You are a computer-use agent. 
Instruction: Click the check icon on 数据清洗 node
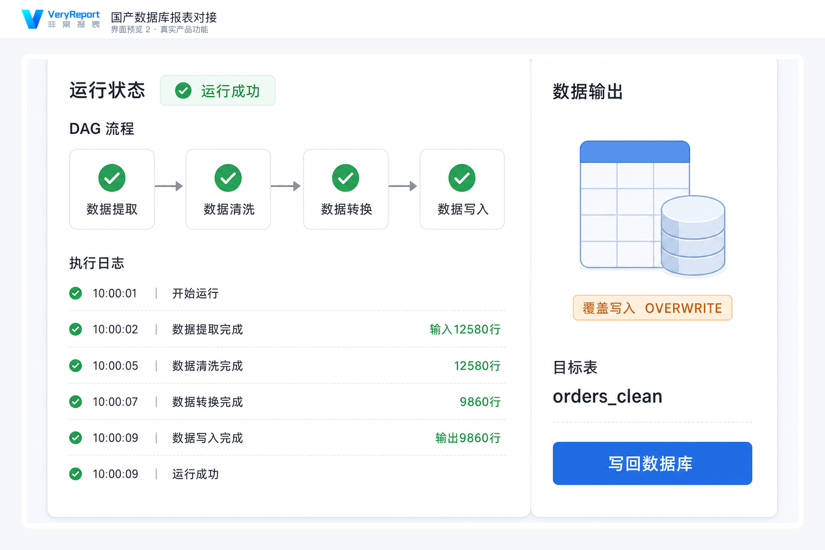coord(228,178)
